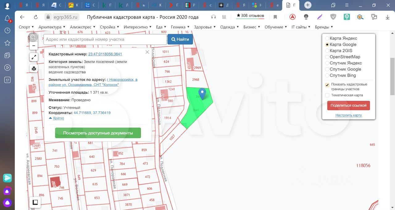Select the Спутник Google radio option

coord(327,69)
